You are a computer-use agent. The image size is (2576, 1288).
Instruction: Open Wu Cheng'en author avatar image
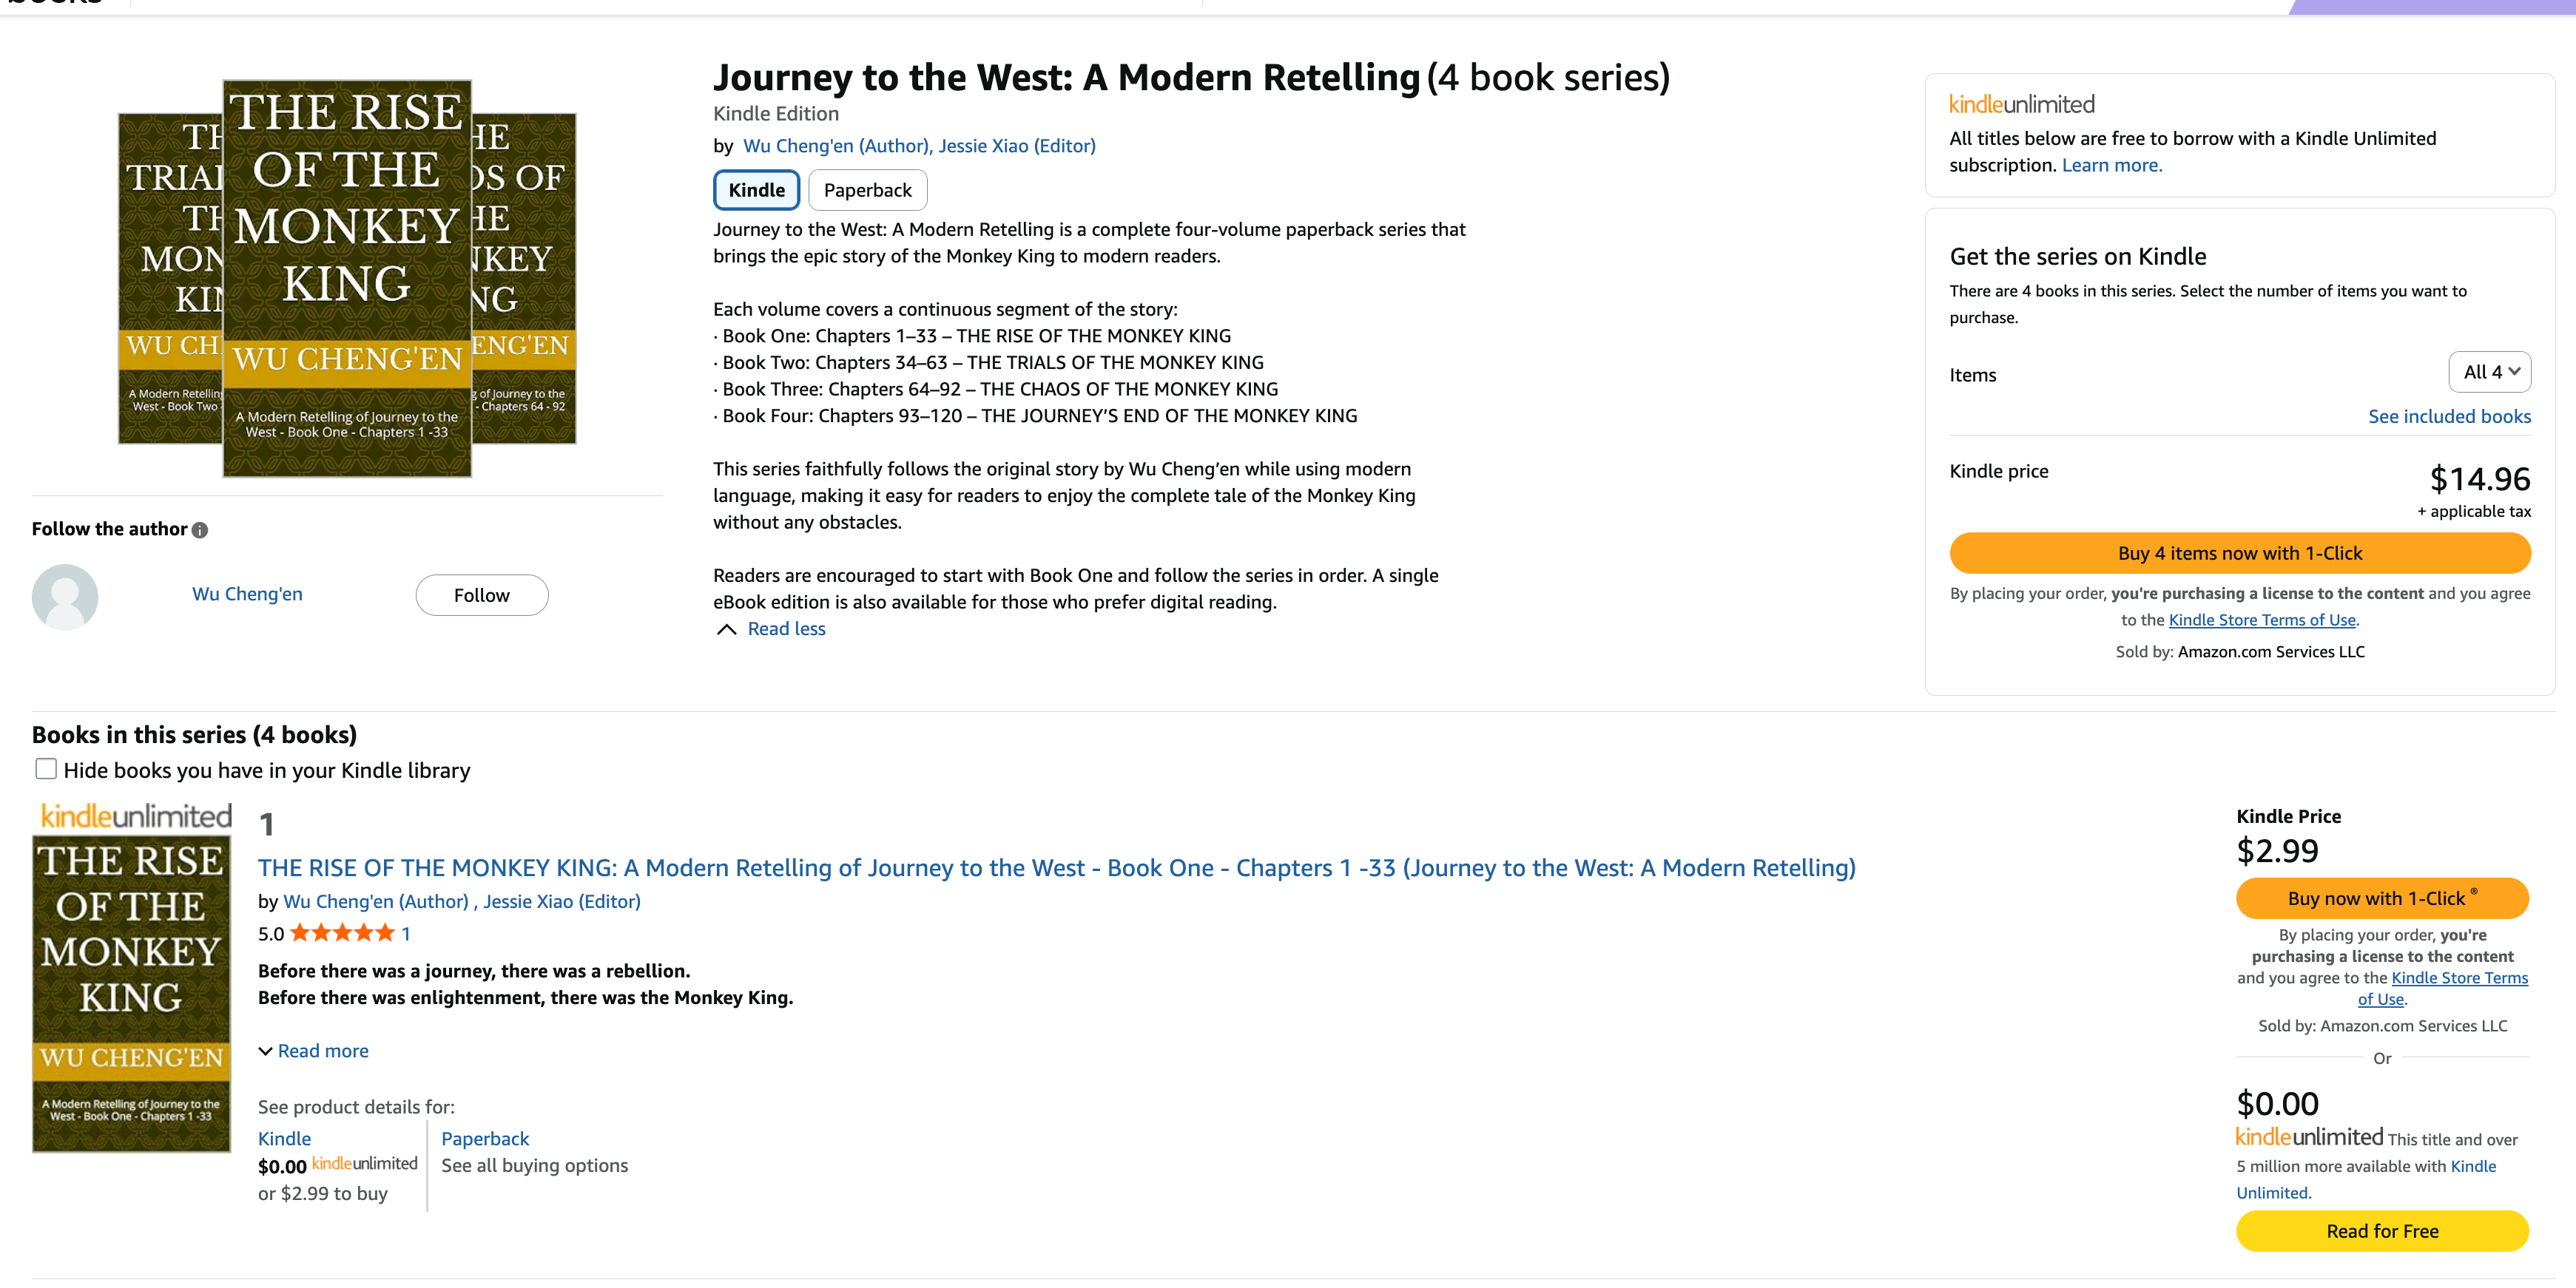pyautogui.click(x=65, y=597)
